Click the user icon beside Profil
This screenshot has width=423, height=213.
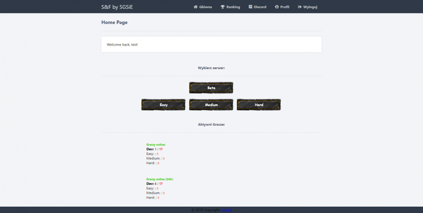pos(277,7)
